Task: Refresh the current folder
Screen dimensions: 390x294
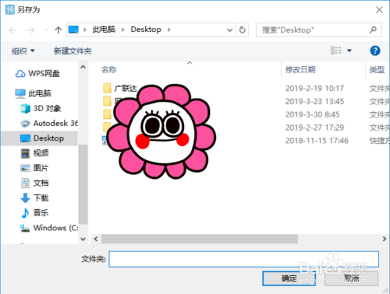Action: pos(243,30)
